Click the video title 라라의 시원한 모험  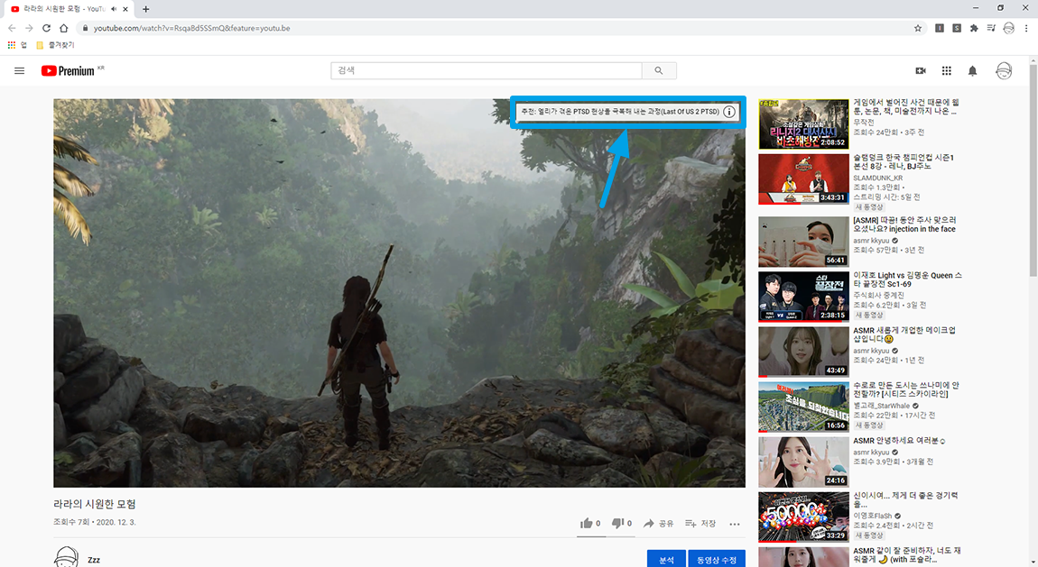(95, 504)
